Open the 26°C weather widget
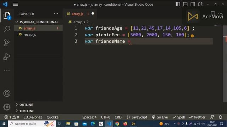Viewport: 227px width, 127px height. [x=164, y=124]
